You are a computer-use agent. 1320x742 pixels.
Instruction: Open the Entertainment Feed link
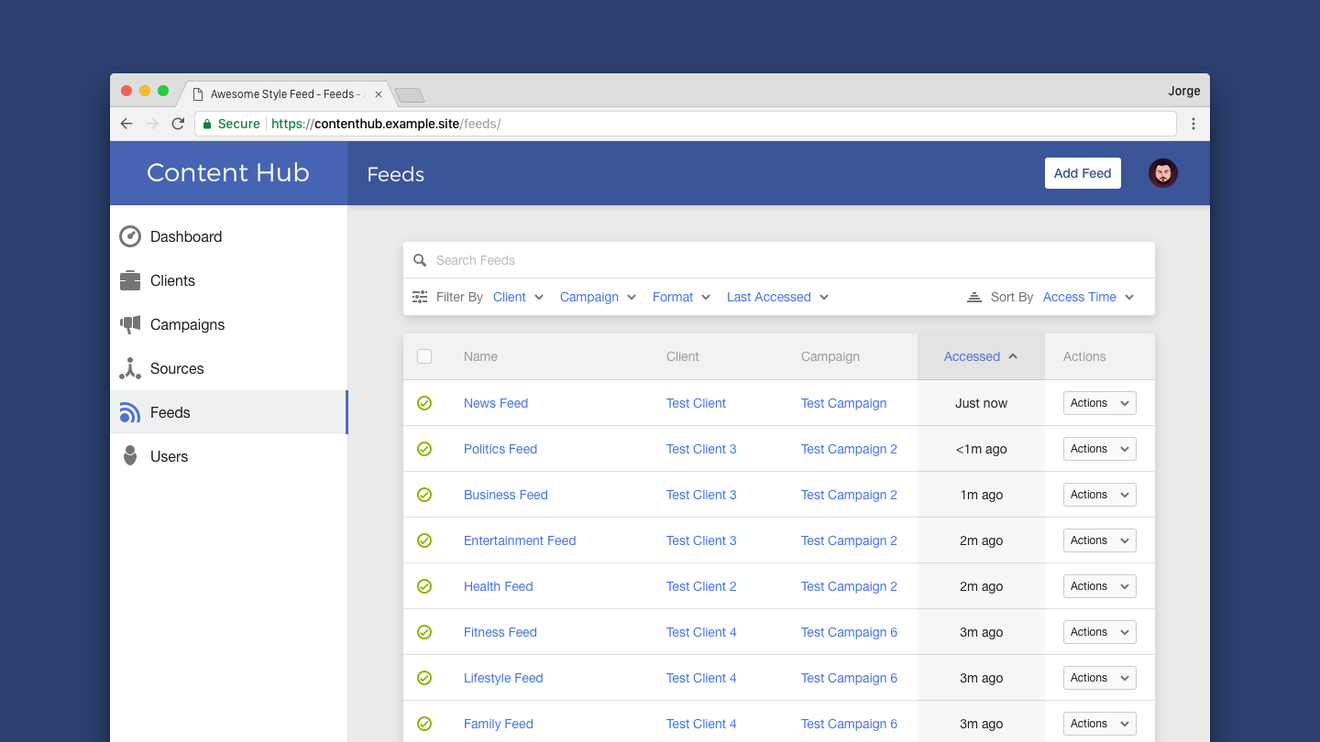(520, 540)
